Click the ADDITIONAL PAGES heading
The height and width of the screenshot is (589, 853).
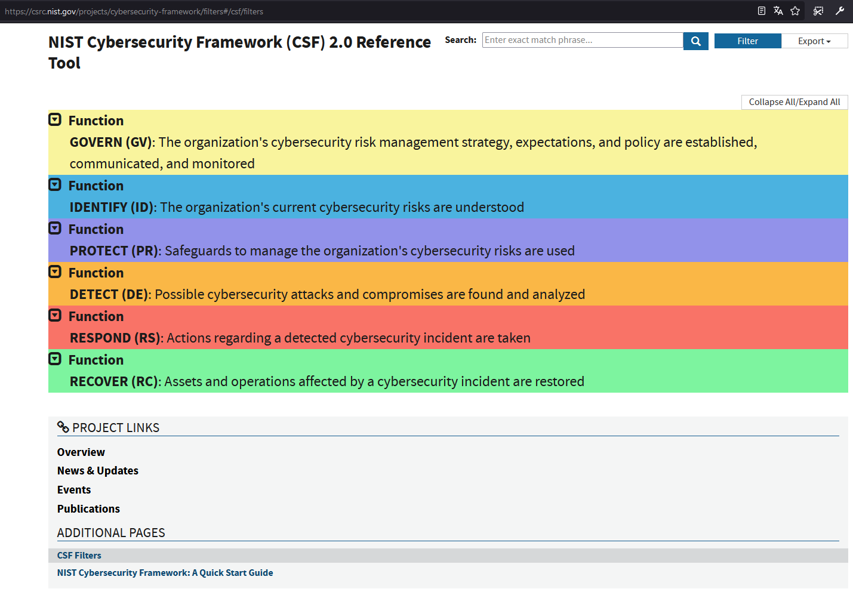pyautogui.click(x=111, y=533)
